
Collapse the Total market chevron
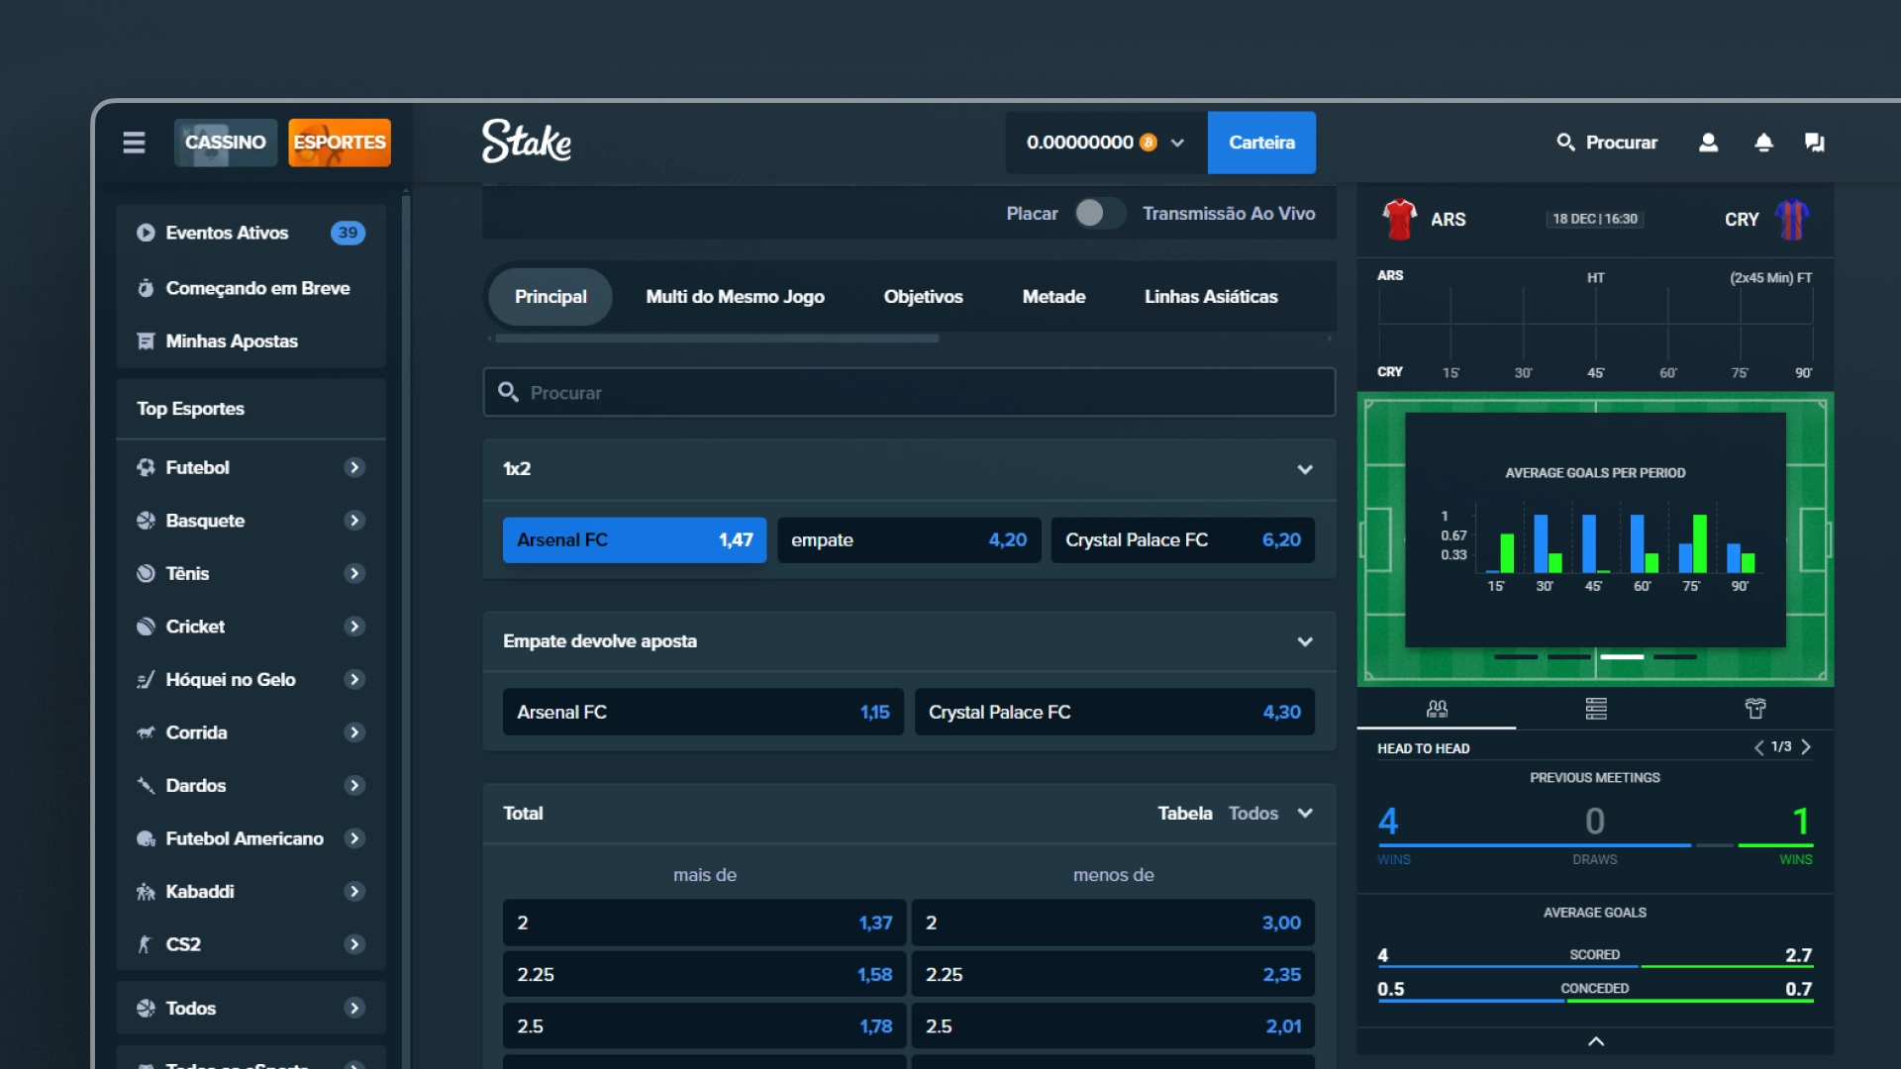1305,814
